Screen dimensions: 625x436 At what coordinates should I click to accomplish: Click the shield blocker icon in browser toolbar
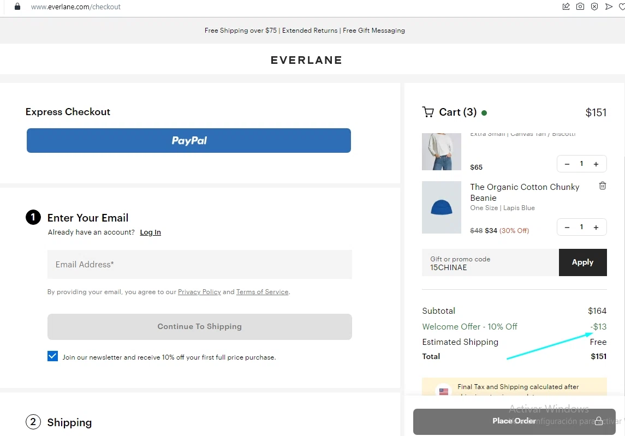click(x=594, y=7)
